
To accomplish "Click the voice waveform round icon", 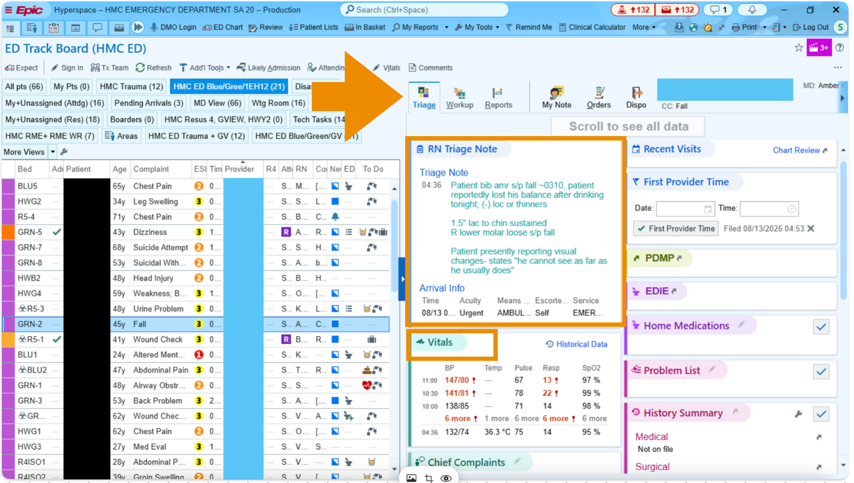I will click(138, 28).
